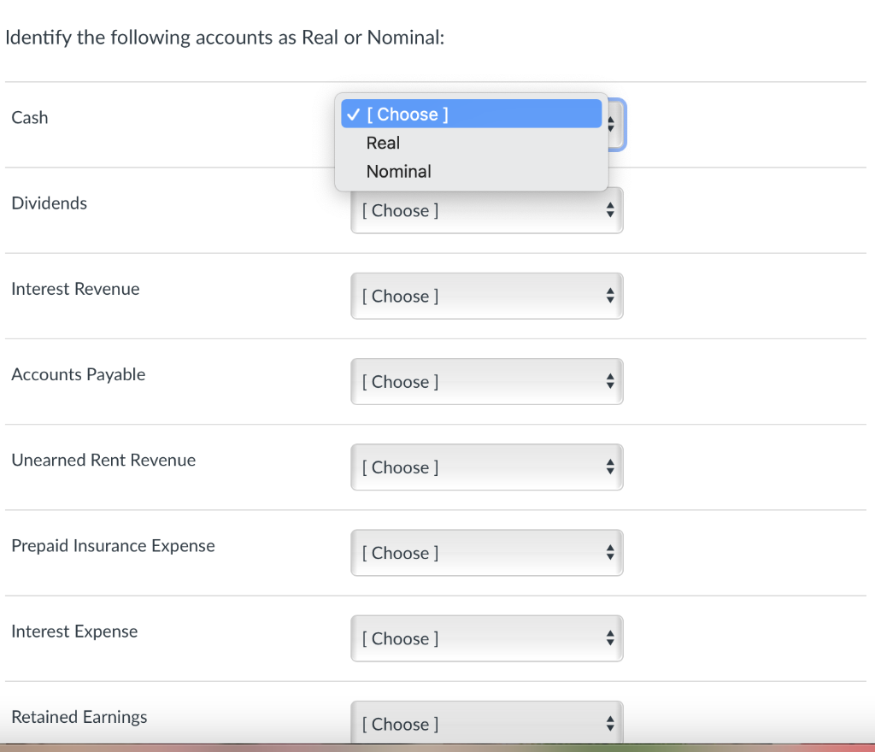The width and height of the screenshot is (875, 752).
Task: Select Nominal in the open dropdown
Action: (x=398, y=171)
